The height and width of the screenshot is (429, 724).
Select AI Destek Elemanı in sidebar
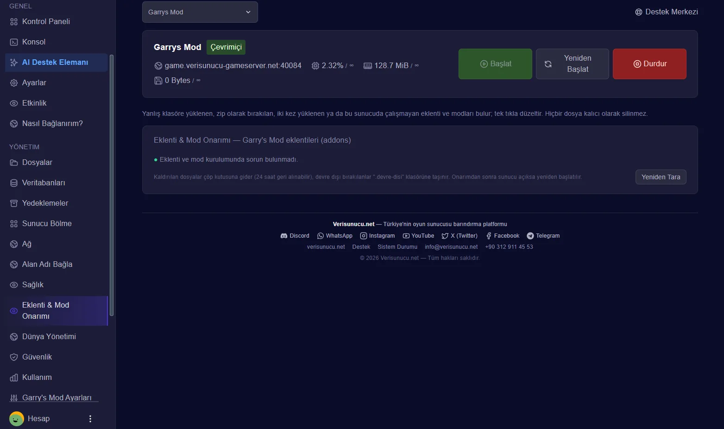click(x=56, y=62)
